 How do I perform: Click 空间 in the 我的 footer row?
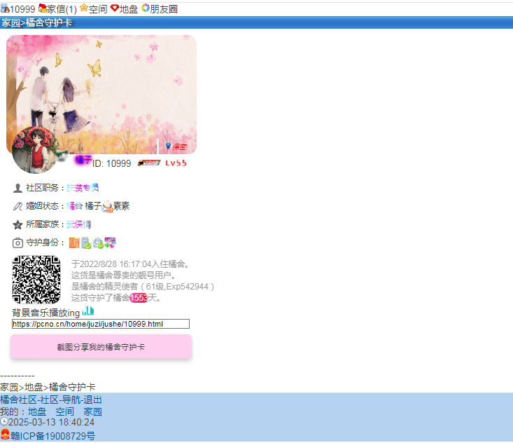(x=65, y=411)
